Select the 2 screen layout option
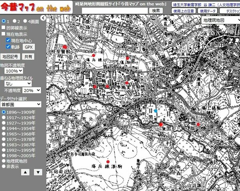This screenshot has width=240, height=191. pos(14,21)
